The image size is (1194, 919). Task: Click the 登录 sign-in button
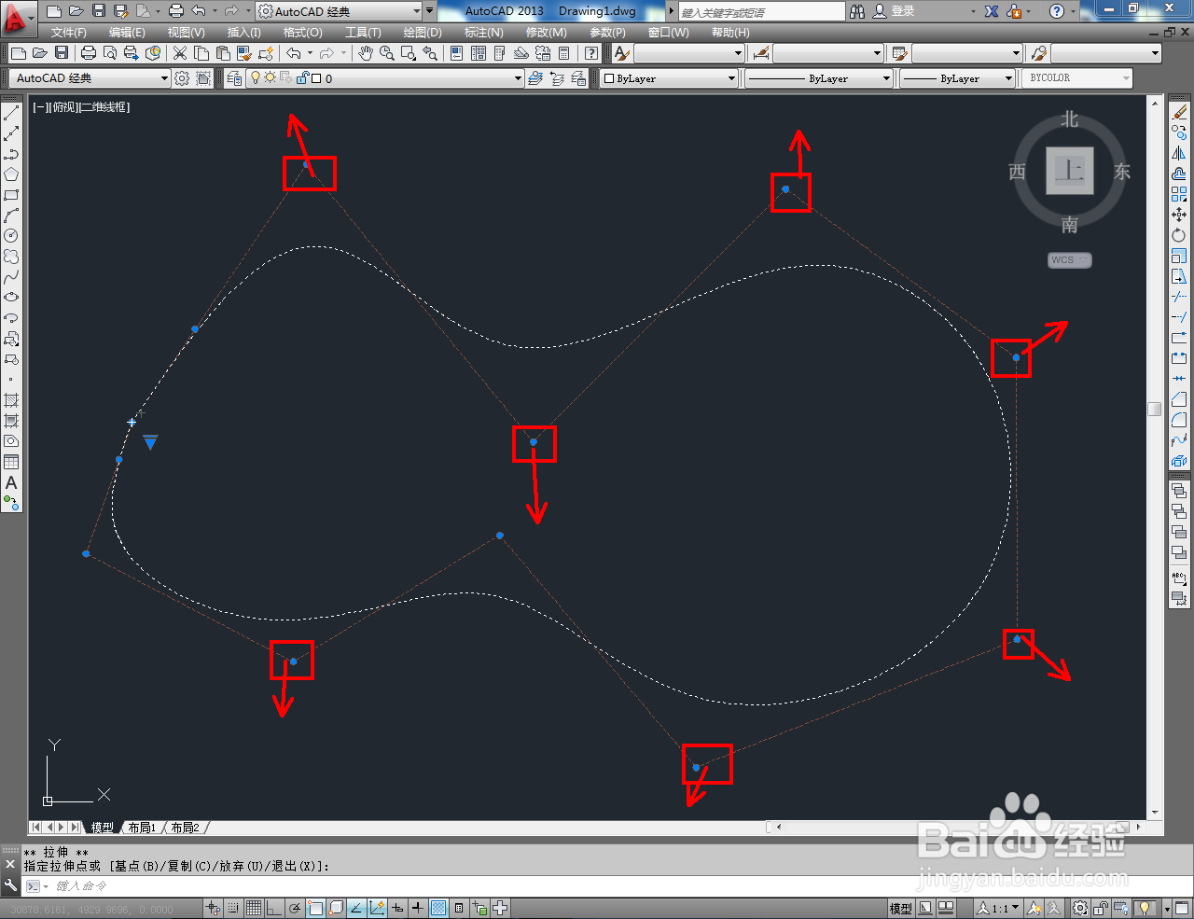tap(894, 11)
